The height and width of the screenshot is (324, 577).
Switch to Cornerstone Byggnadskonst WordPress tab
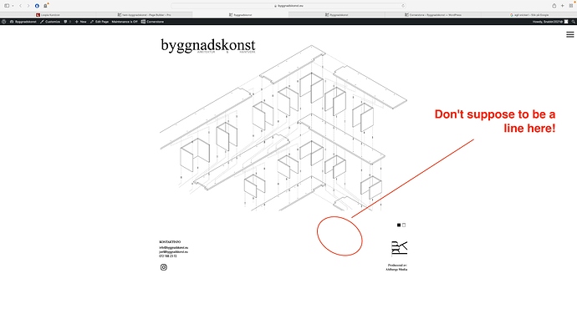coord(433,15)
